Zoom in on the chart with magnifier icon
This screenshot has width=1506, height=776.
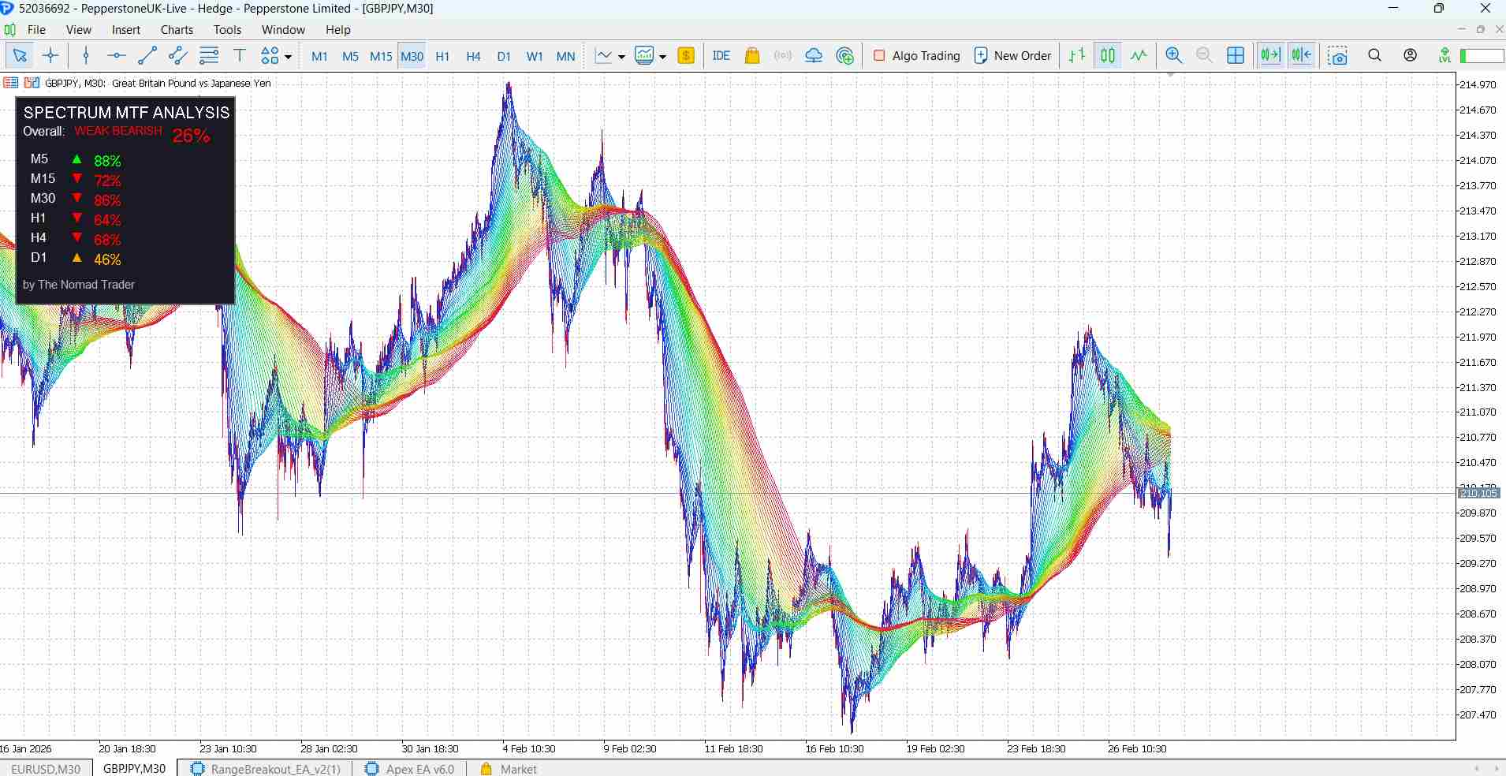point(1173,55)
